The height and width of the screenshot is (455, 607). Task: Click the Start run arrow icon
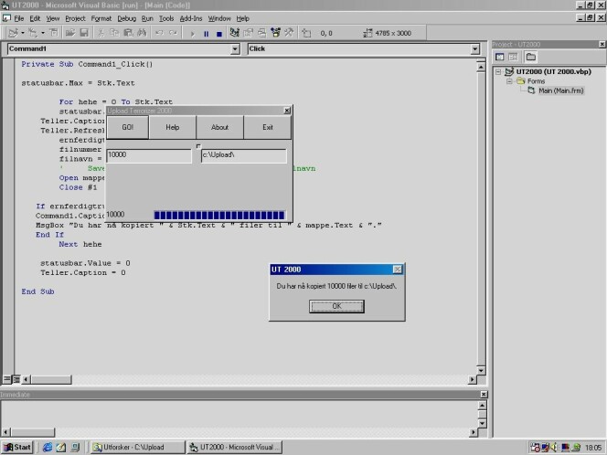tap(192, 34)
